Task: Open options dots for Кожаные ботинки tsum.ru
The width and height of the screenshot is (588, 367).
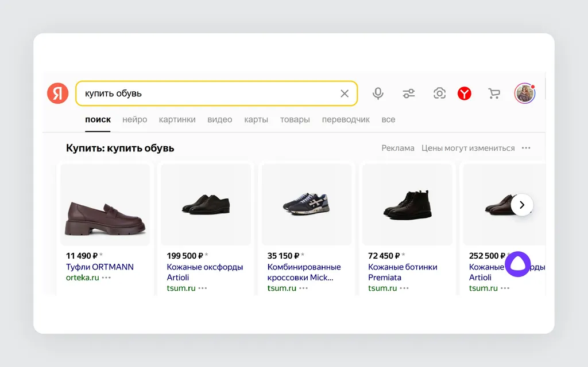Action: 404,288
